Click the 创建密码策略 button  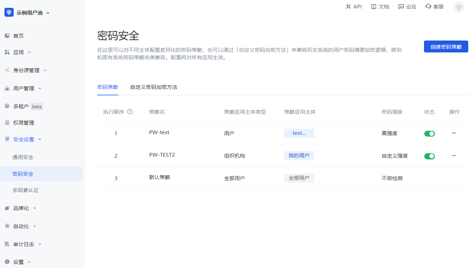pyautogui.click(x=446, y=47)
